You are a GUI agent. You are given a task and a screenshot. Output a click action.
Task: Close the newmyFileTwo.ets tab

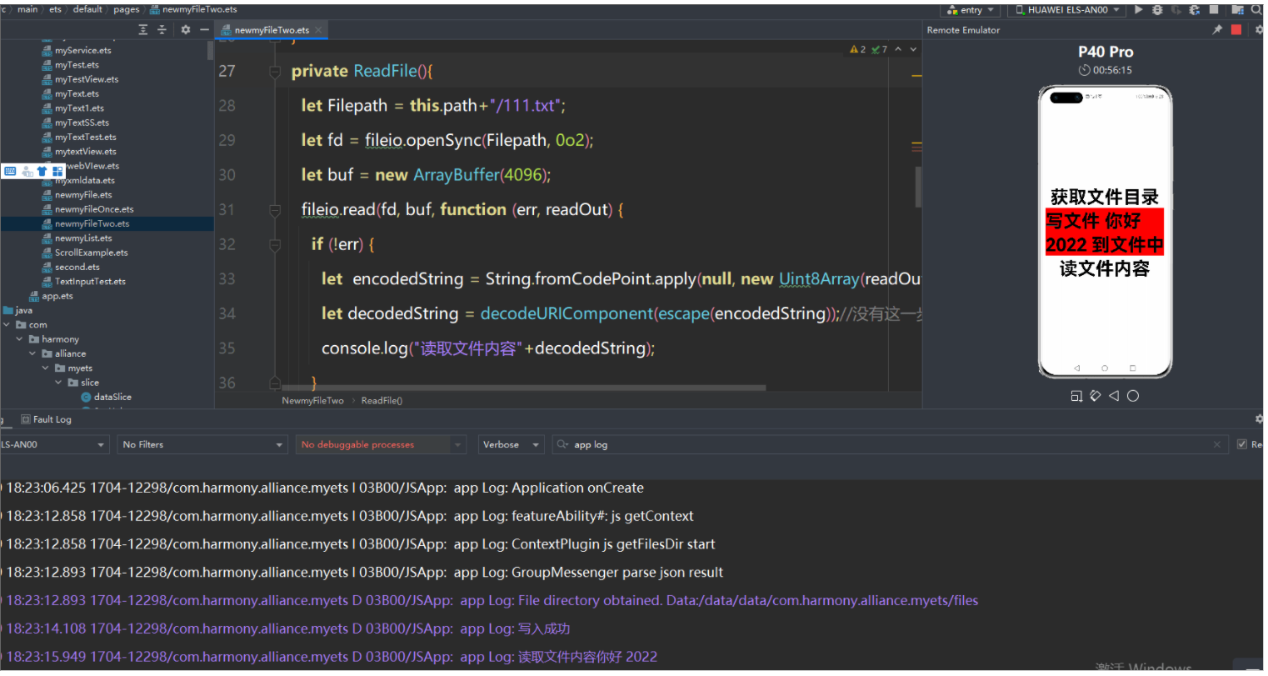(x=318, y=30)
